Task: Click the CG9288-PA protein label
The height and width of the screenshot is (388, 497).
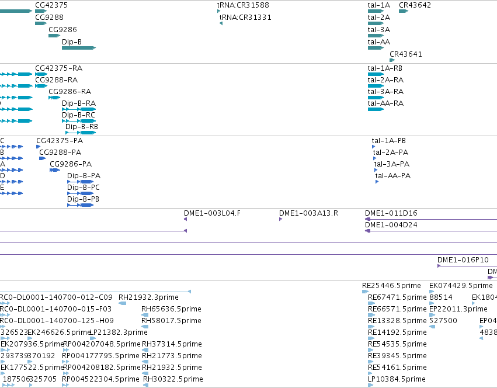Action: 60,153
